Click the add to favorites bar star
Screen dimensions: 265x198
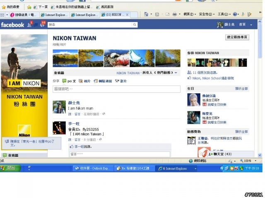[29, 7]
